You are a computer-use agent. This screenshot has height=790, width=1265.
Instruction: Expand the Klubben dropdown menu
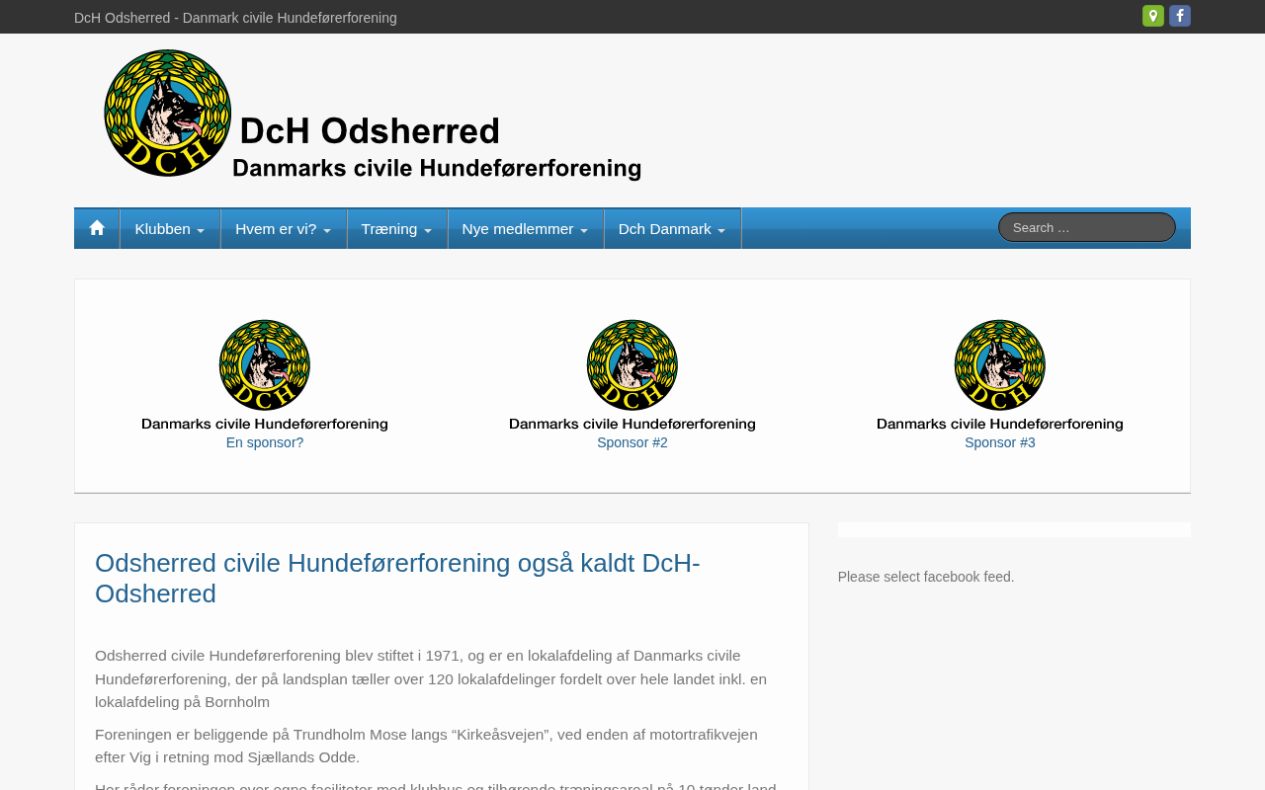coord(170,229)
